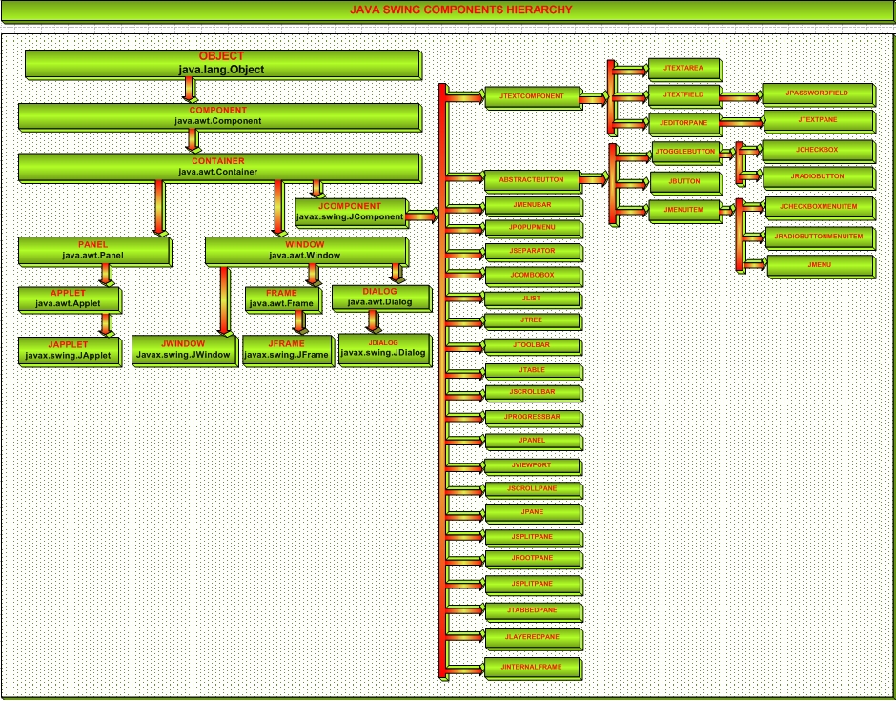Click the JCHECKBOXMENUITEM node

[x=819, y=208]
